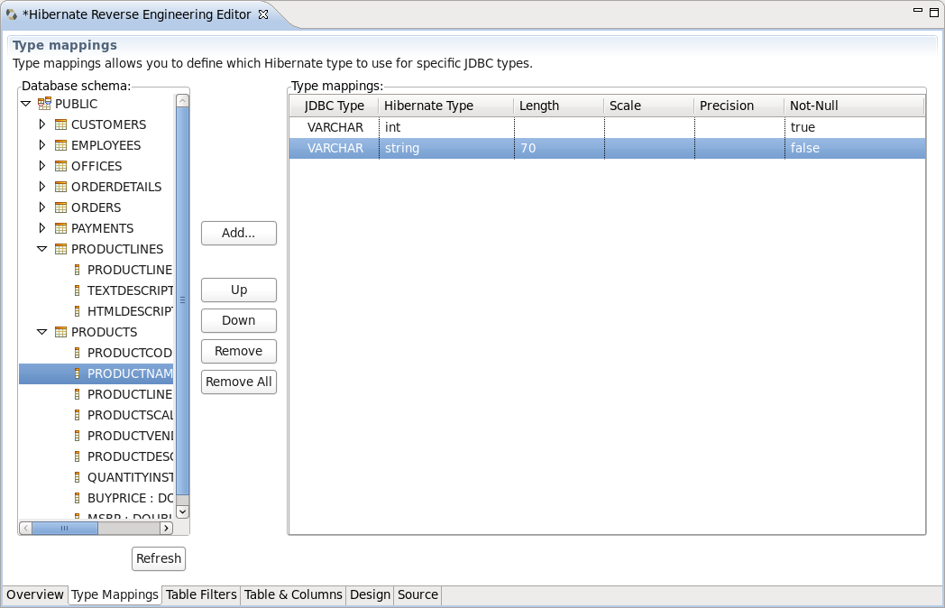Switch to the Overview tab
The image size is (945, 608).
34,594
